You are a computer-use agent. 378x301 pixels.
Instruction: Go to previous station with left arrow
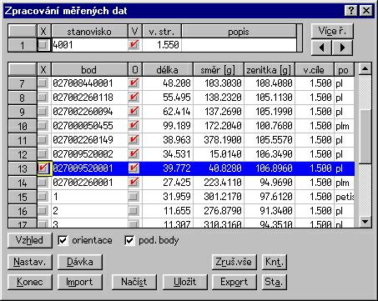[321, 48]
